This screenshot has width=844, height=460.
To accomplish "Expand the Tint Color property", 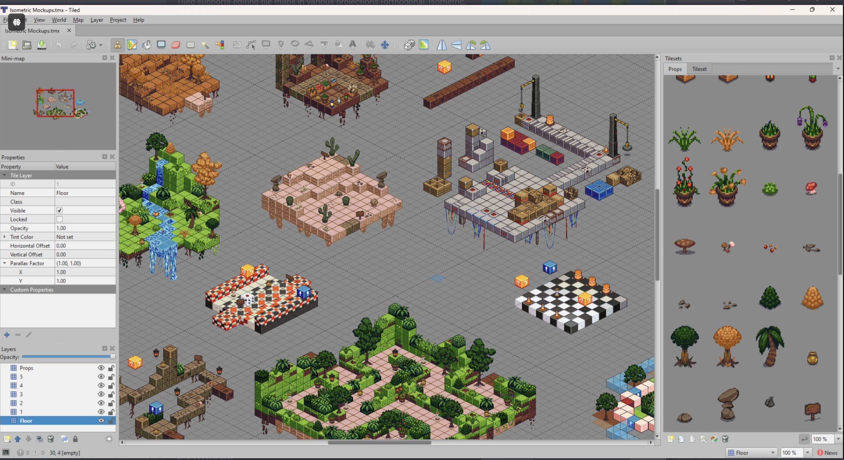I will pos(4,237).
